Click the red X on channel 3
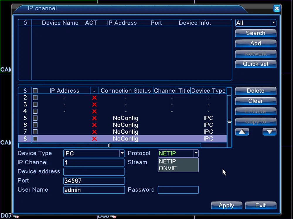The image size is (293, 219). click(x=94, y=105)
